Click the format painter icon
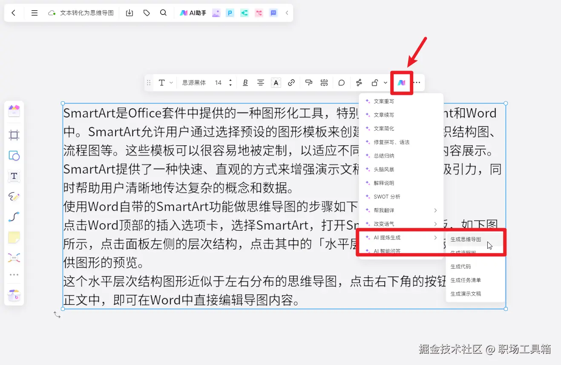This screenshot has width=561, height=365. (309, 83)
